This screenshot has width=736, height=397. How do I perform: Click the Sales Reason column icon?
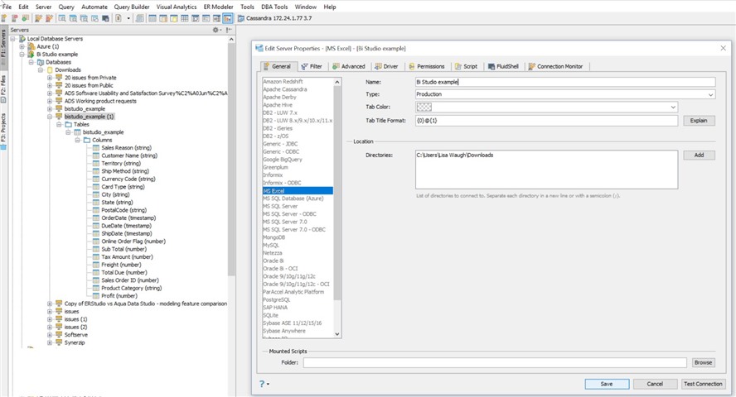pyautogui.click(x=96, y=147)
